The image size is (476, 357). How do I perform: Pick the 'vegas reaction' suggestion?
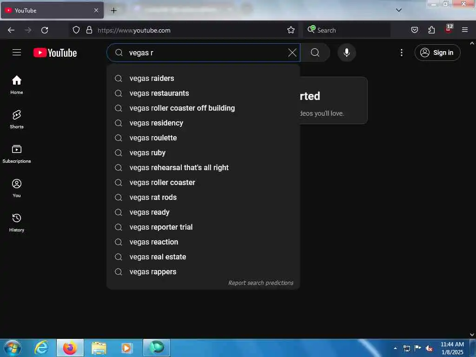(203, 242)
